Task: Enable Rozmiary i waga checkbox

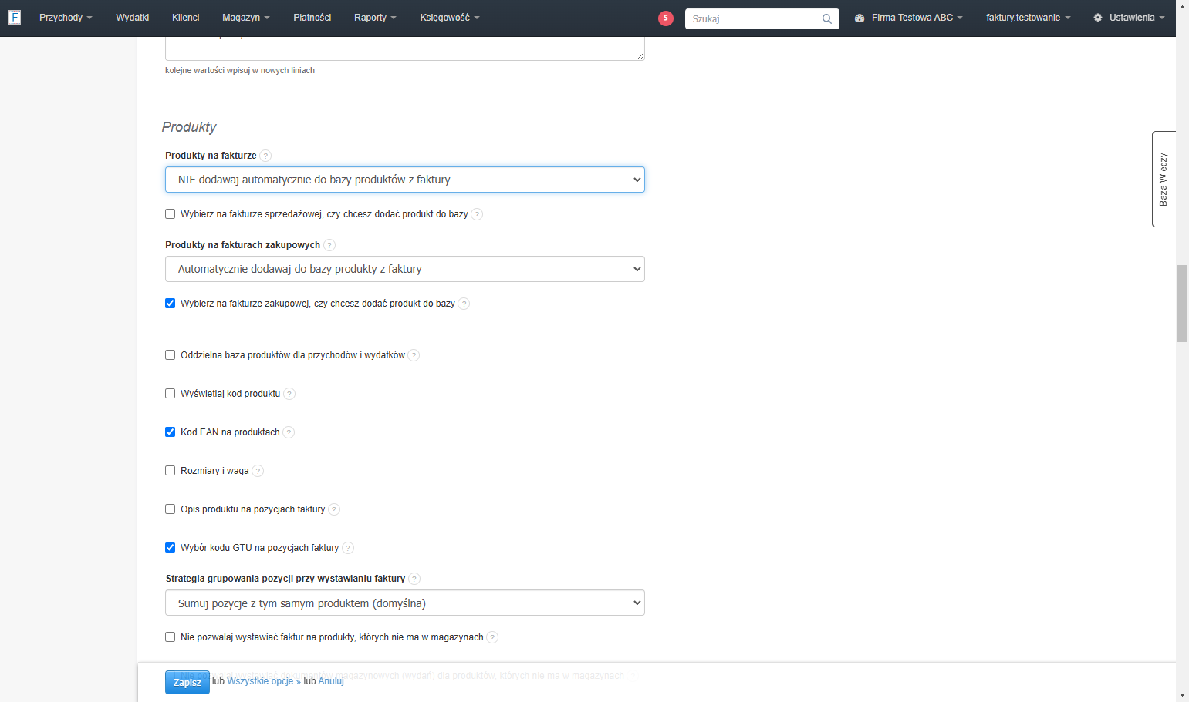Action: [171, 471]
